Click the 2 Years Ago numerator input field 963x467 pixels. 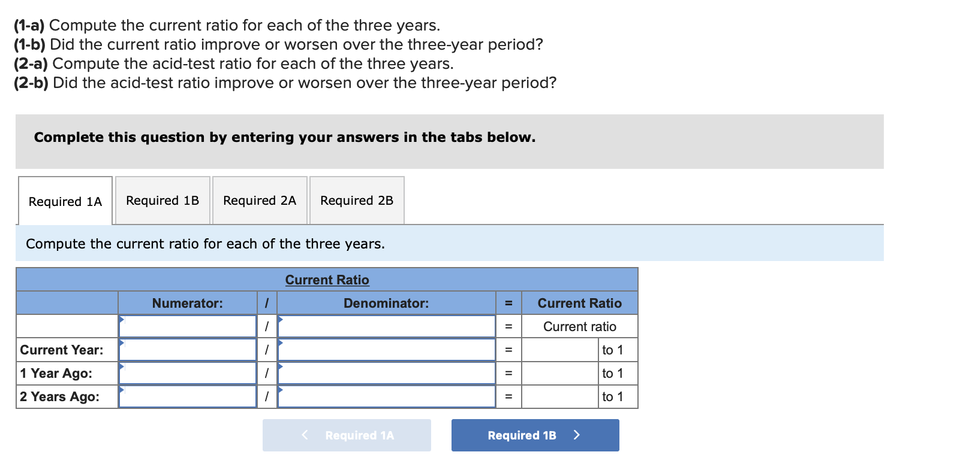pyautogui.click(x=187, y=396)
